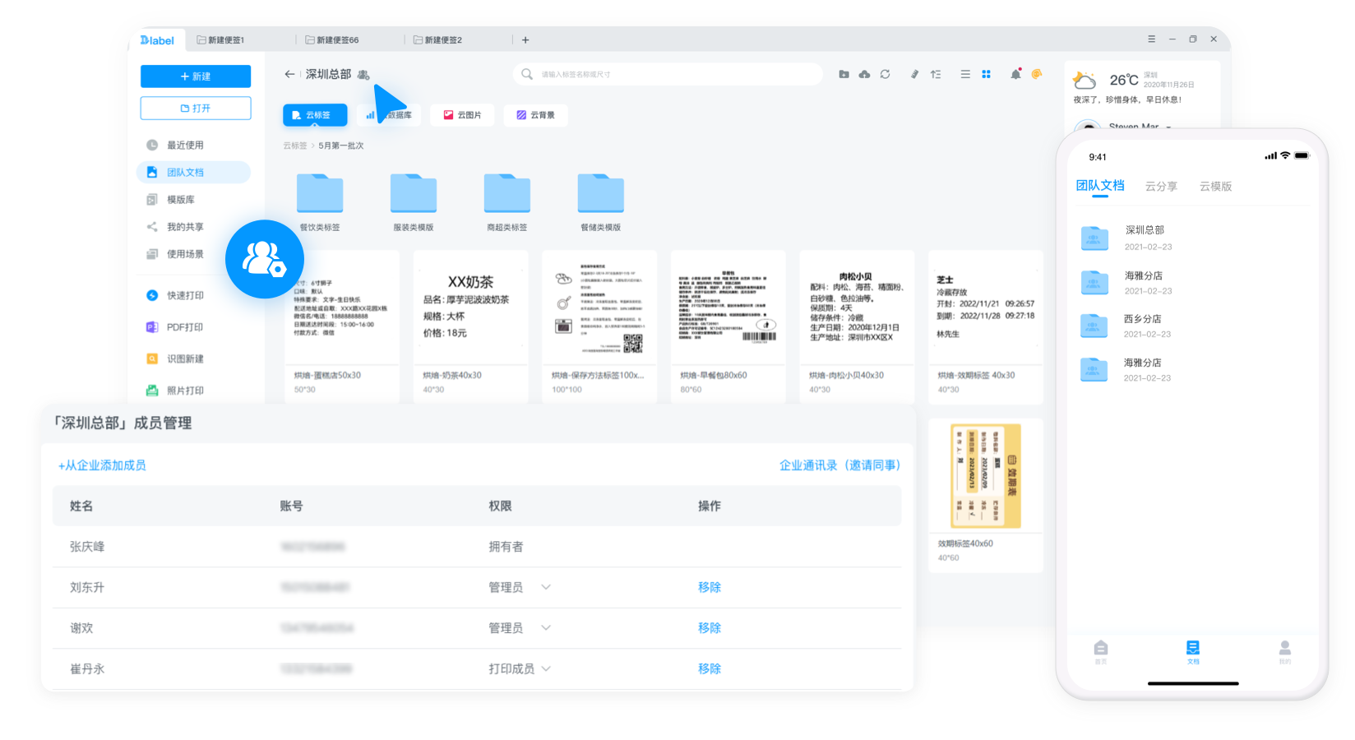Expand permission dropdown for 刘东升
1355x740 pixels.
point(546,587)
